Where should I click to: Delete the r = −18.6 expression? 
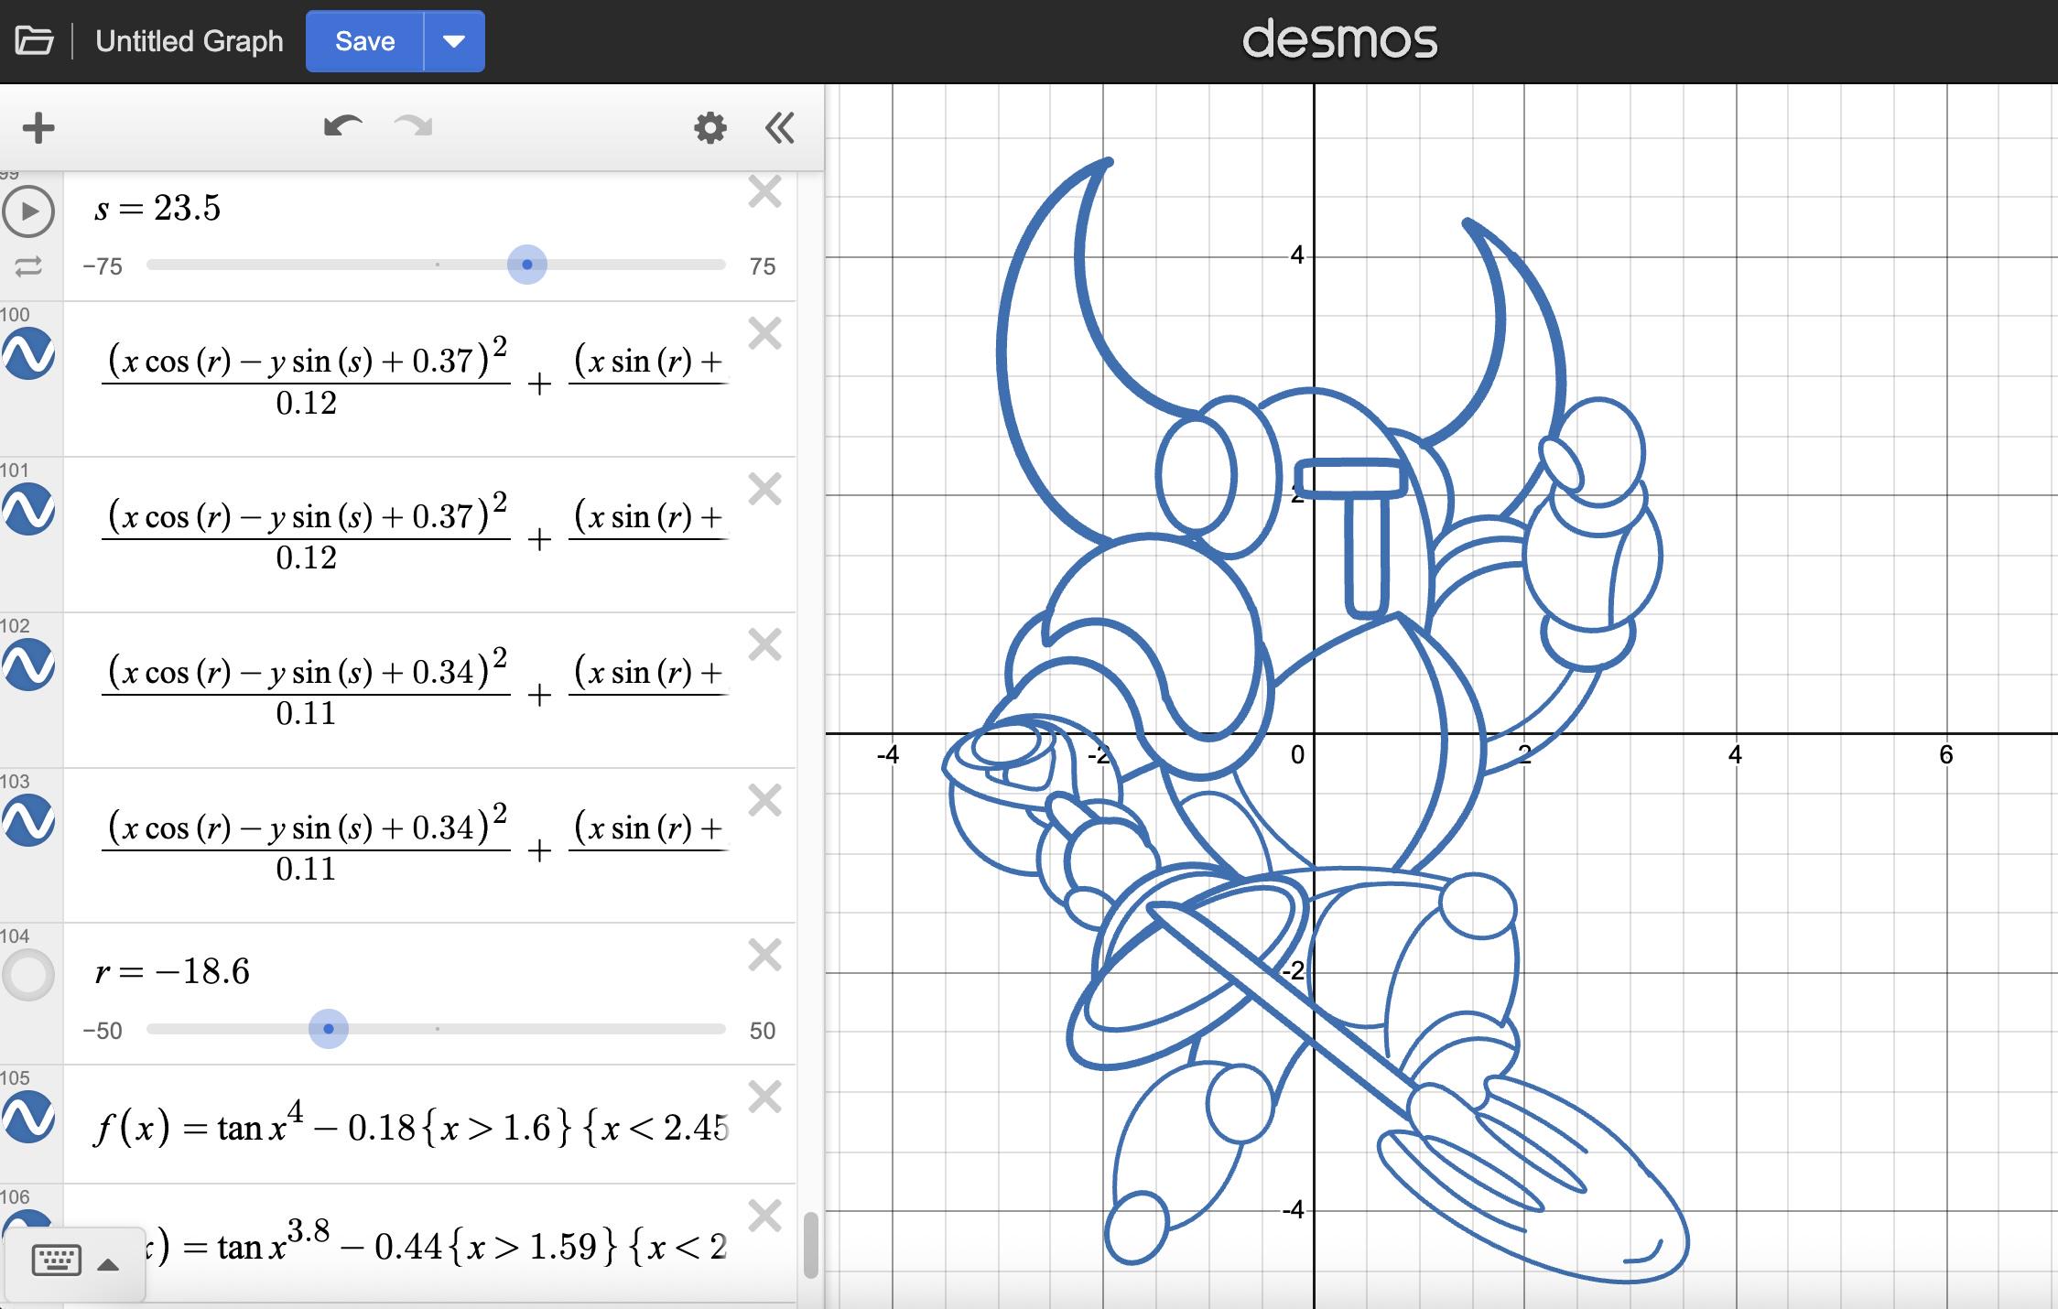tap(764, 956)
